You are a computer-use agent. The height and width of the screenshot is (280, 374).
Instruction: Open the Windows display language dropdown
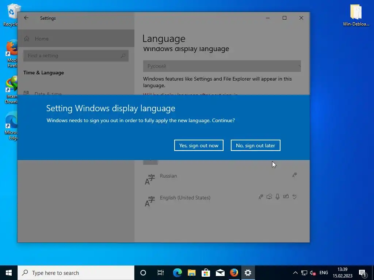pyautogui.click(x=222, y=66)
